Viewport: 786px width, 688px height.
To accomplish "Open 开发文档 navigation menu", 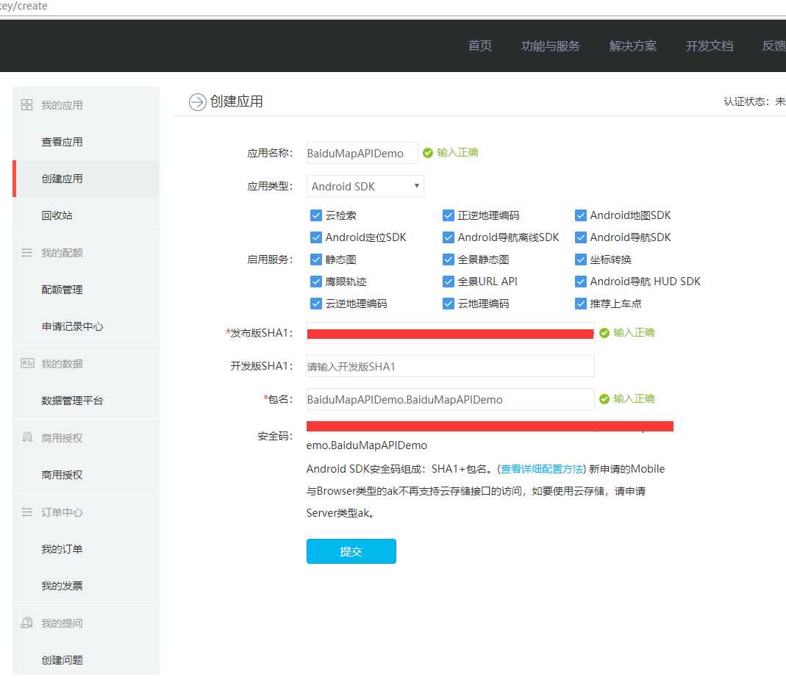I will pos(709,46).
